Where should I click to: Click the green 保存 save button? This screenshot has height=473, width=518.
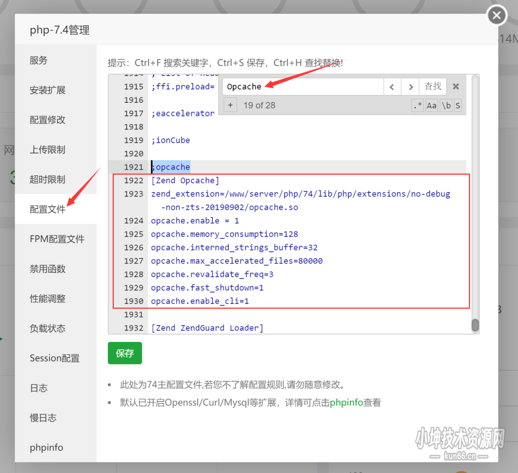[x=124, y=353]
